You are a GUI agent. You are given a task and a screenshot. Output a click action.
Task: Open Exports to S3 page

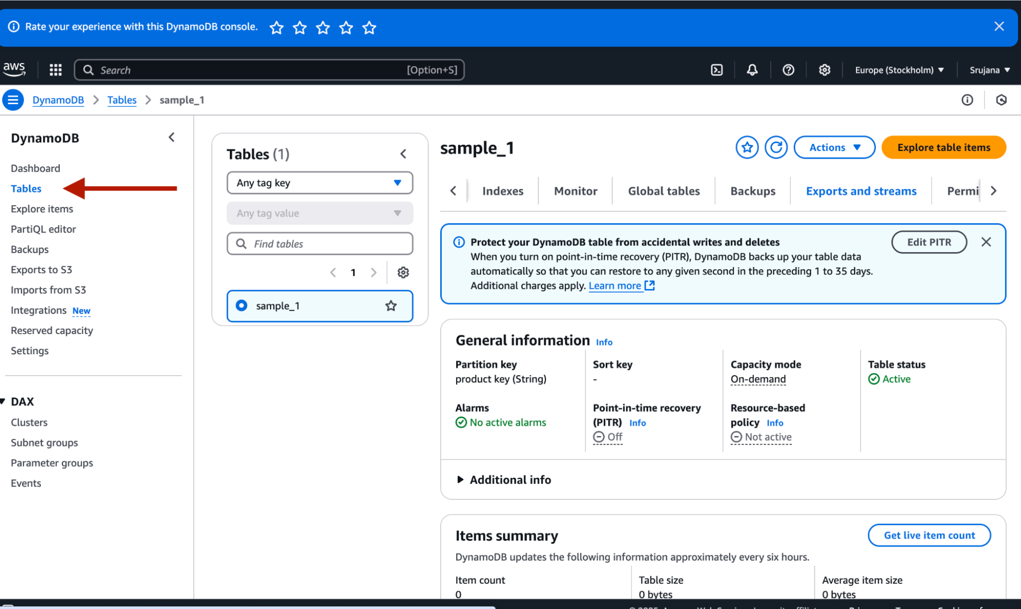pos(41,270)
